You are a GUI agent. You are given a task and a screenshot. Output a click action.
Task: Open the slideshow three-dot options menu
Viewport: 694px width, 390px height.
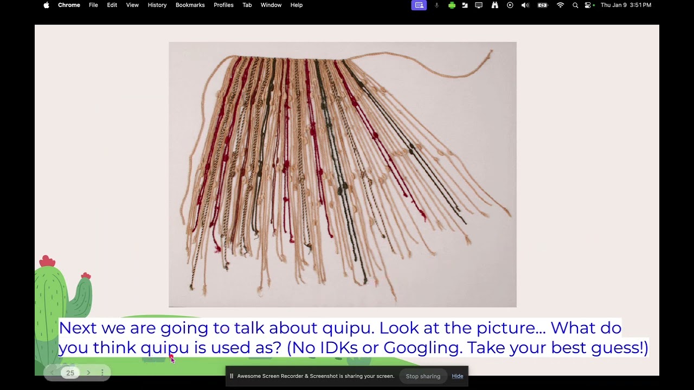coord(102,373)
